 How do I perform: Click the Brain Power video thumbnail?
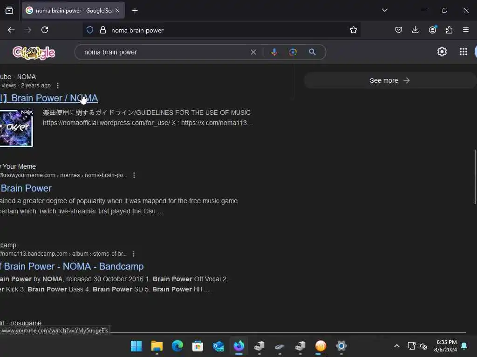[x=16, y=128]
